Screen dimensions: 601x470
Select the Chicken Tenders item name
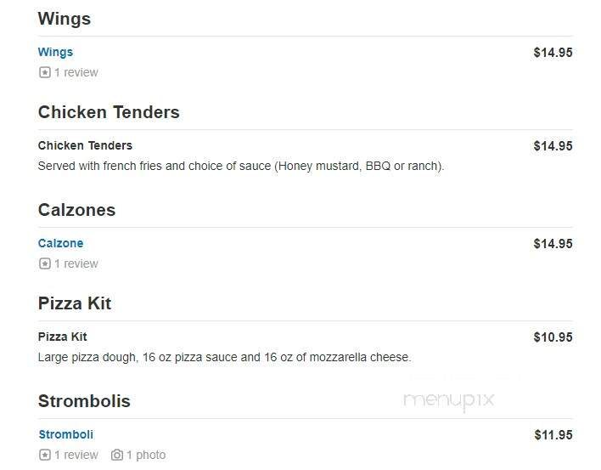[85, 145]
